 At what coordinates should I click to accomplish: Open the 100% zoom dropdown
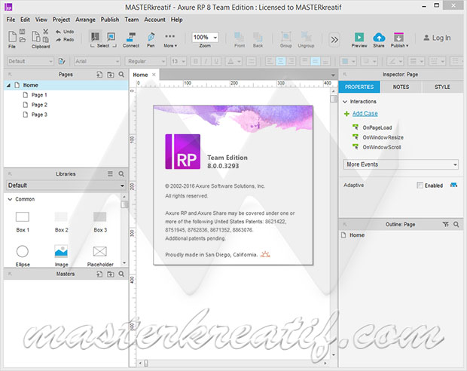(x=205, y=37)
